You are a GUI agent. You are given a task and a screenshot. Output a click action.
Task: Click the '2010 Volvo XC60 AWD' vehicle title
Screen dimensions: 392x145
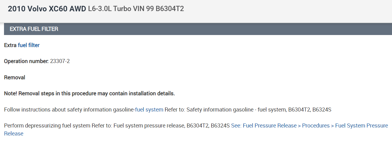[47, 9]
